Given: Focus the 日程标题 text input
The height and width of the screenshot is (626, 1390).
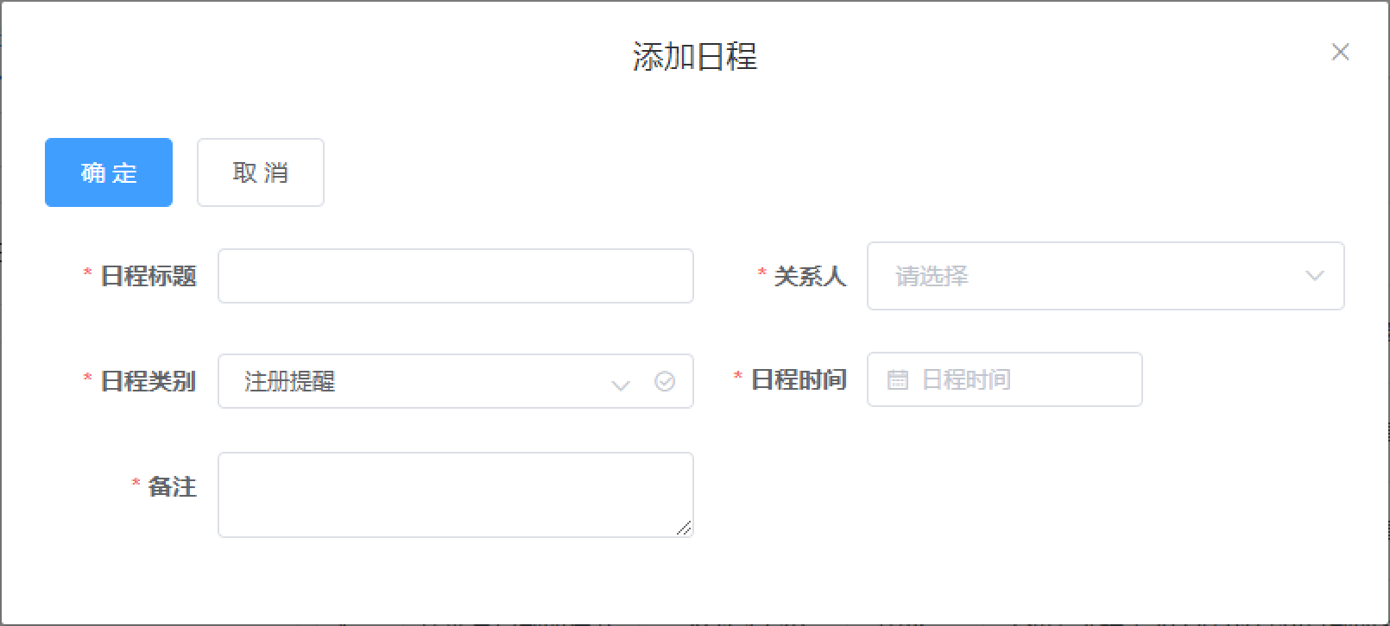Looking at the screenshot, I should pyautogui.click(x=456, y=276).
